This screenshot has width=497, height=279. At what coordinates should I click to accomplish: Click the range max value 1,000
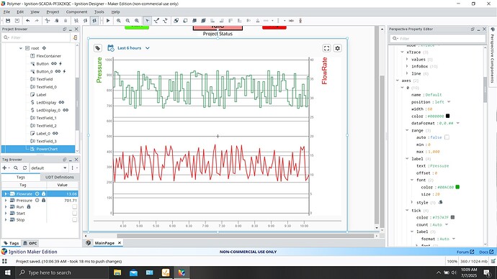(x=434, y=152)
